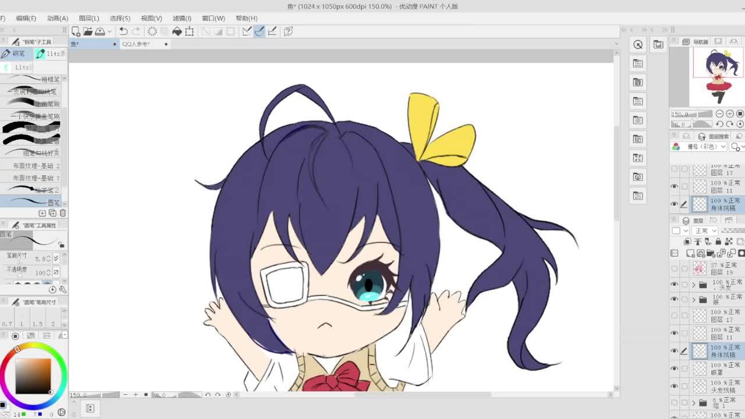Open the 选择(S) menu
This screenshot has width=745, height=419.
(x=120, y=18)
